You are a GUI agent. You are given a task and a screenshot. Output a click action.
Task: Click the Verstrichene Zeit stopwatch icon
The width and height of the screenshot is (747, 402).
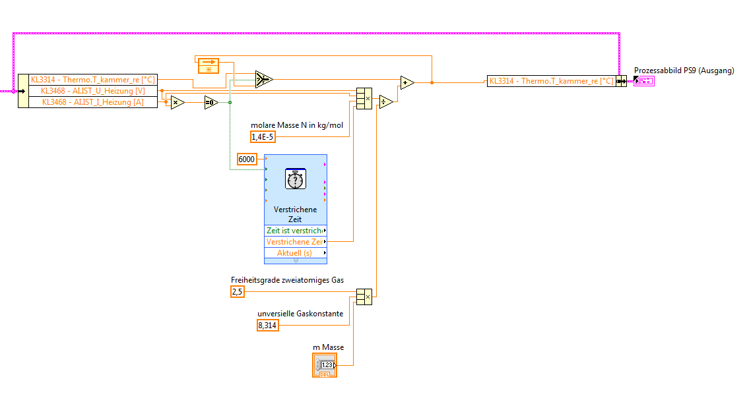pyautogui.click(x=296, y=179)
